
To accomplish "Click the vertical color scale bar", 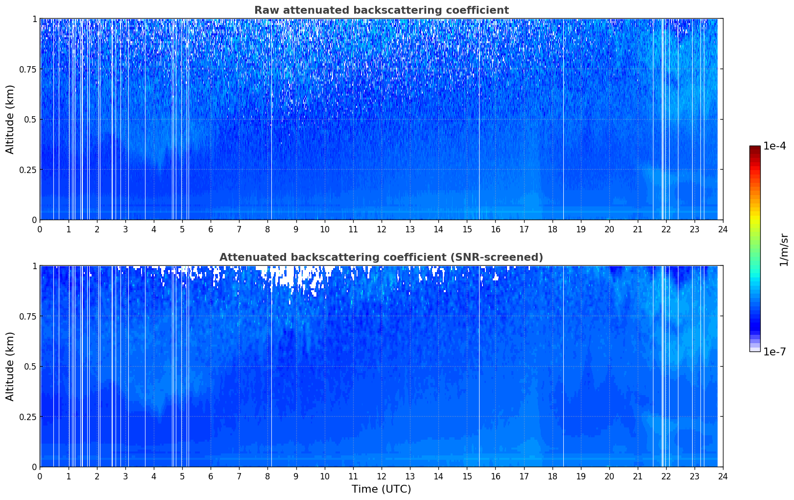I will [x=755, y=249].
